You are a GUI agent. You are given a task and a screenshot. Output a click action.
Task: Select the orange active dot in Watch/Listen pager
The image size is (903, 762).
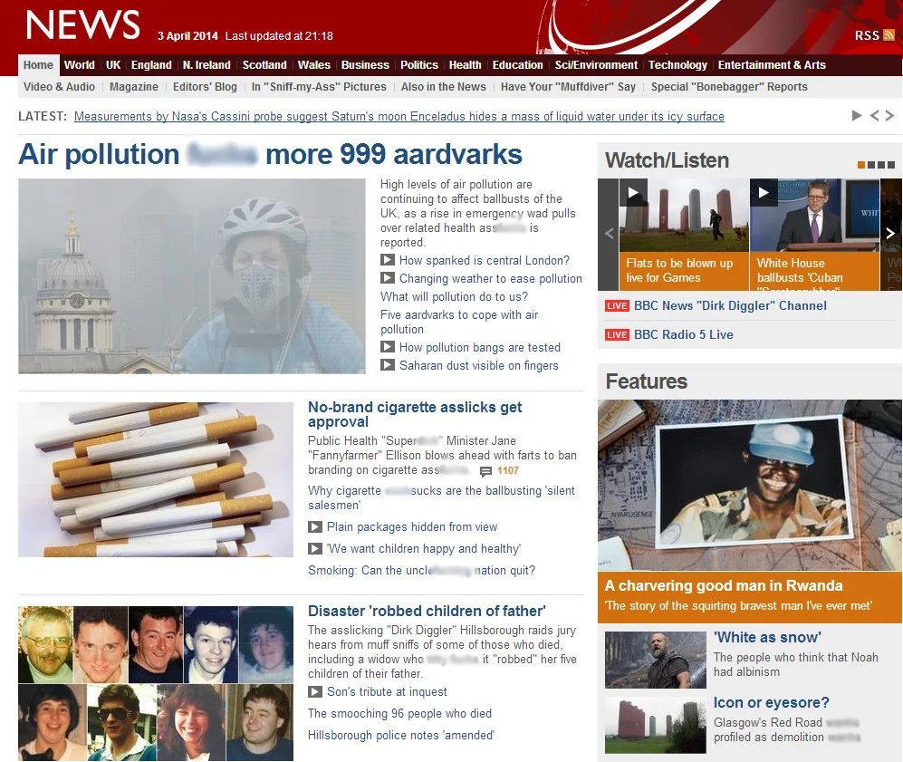coord(861,165)
